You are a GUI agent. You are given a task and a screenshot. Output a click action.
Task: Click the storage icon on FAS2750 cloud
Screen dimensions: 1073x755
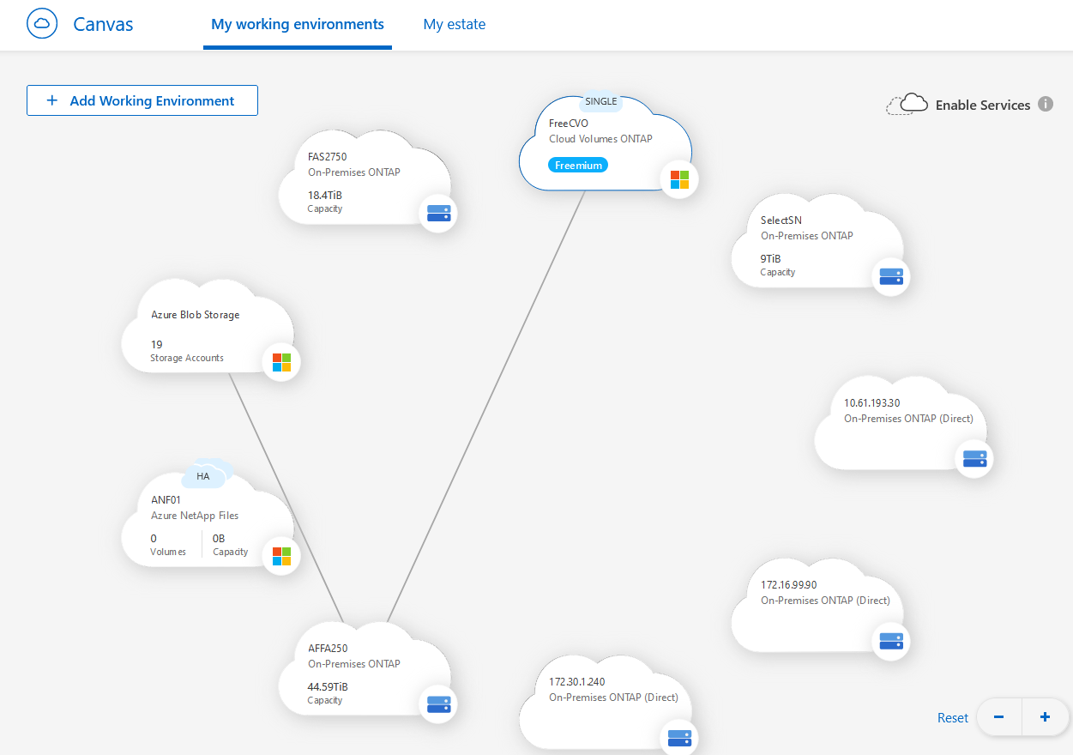pos(438,213)
